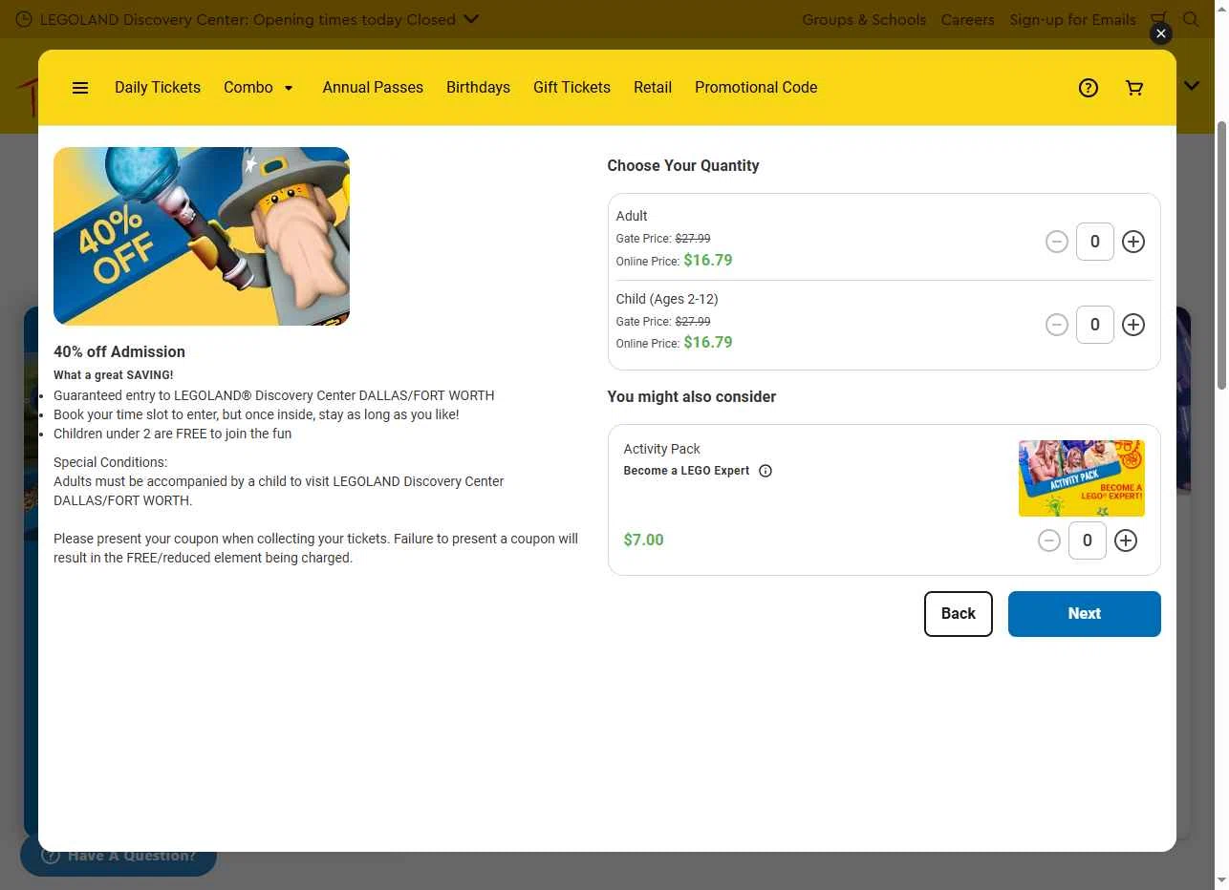The height and width of the screenshot is (890, 1229).
Task: Open Groups & Schools link
Action: 864,19
